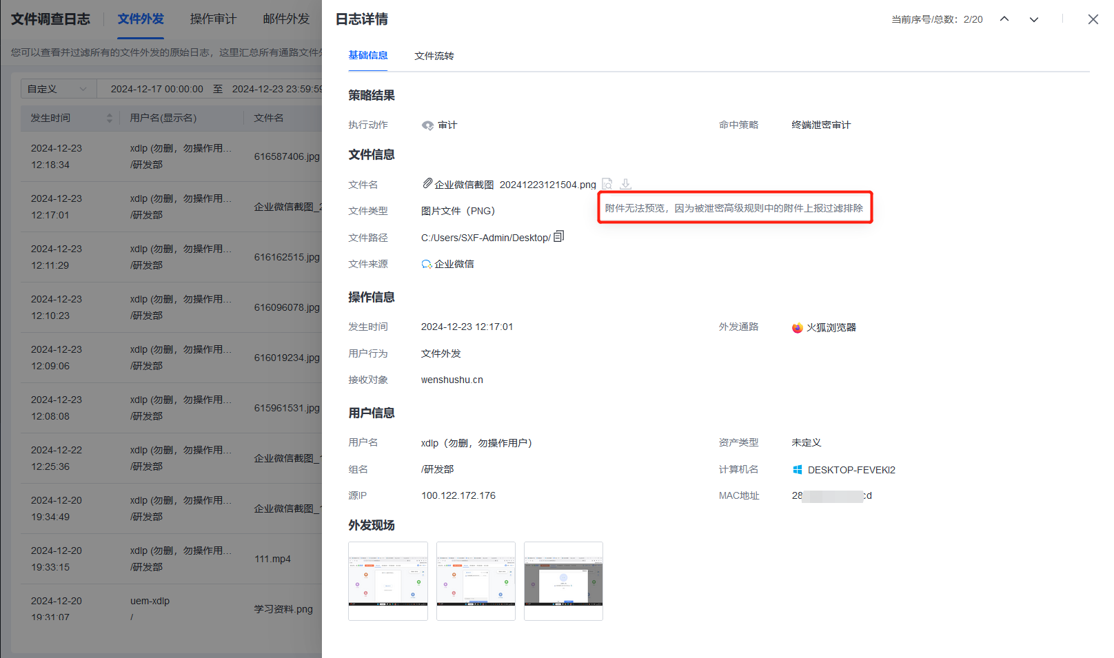Image resolution: width=1114 pixels, height=658 pixels.
Task: Click the 审计 action eye icon
Action: (x=427, y=125)
